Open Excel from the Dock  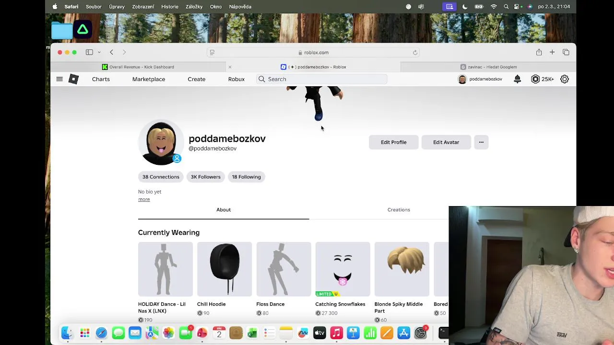click(252, 333)
